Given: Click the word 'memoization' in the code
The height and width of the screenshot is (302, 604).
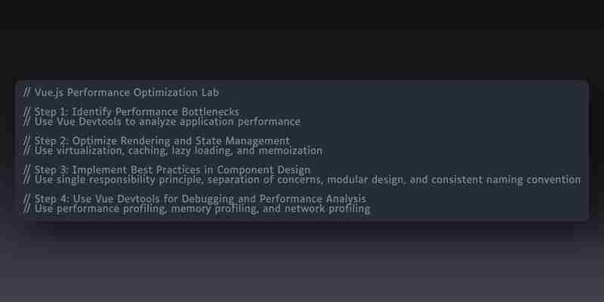Looking at the screenshot, I should tap(291, 150).
